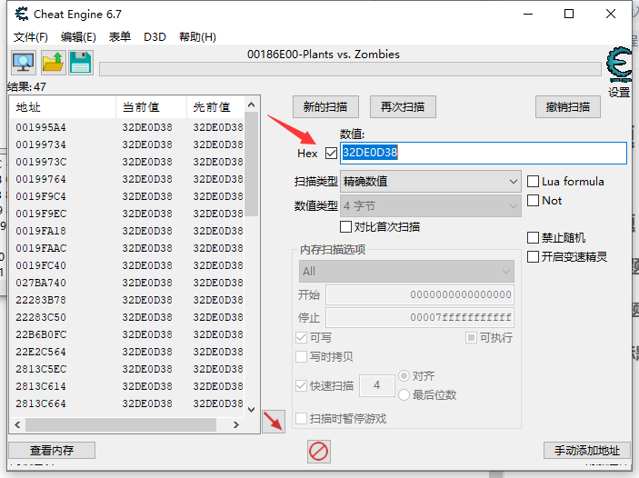Toggle the 快速扫描 checkbox
639x478 pixels.
301,385
